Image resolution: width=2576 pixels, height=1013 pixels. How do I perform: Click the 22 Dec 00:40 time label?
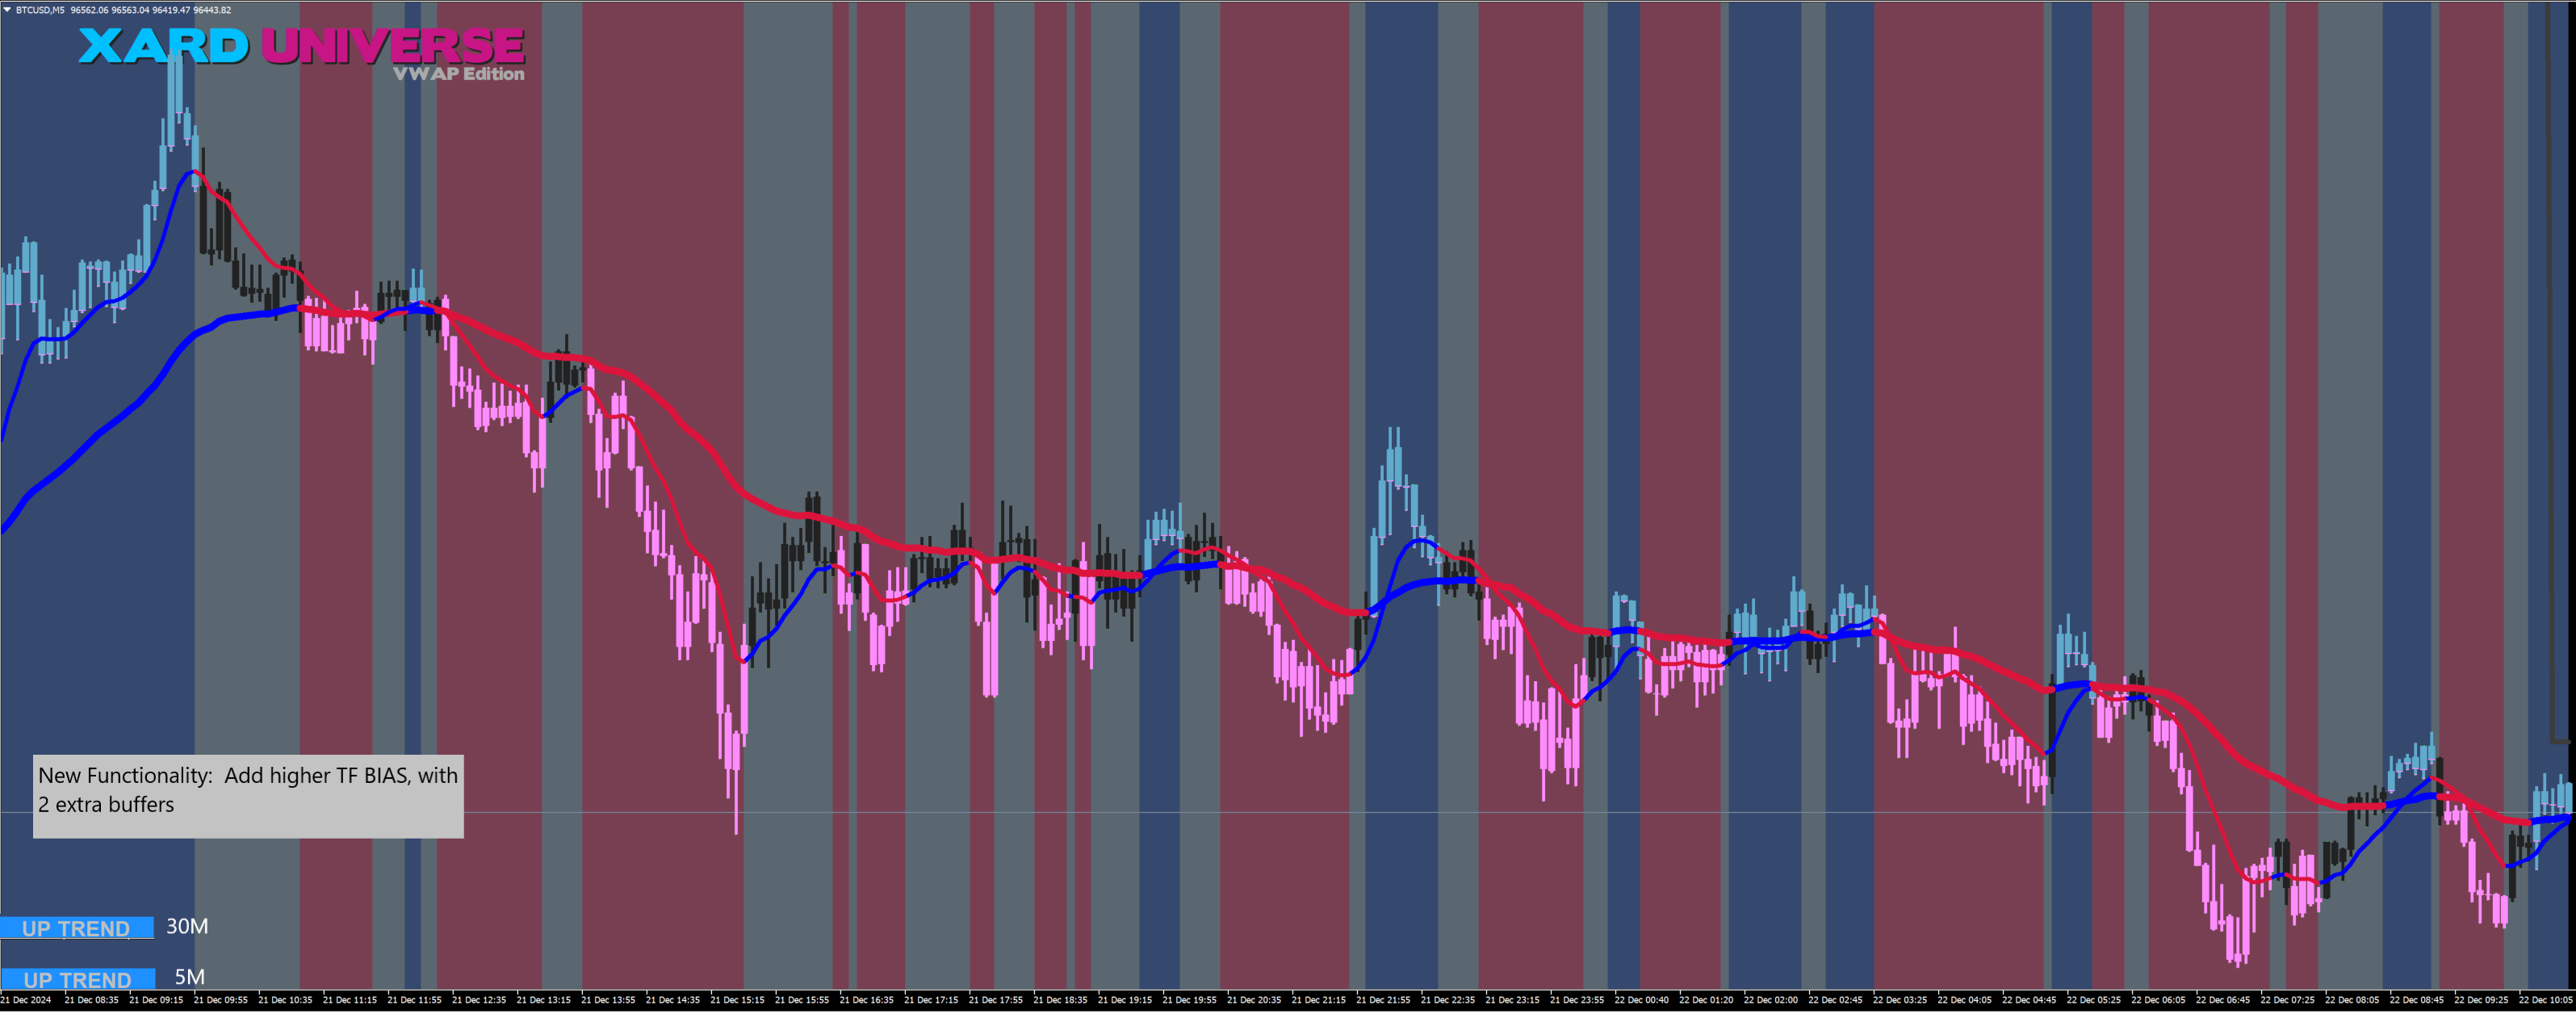point(1641,1000)
